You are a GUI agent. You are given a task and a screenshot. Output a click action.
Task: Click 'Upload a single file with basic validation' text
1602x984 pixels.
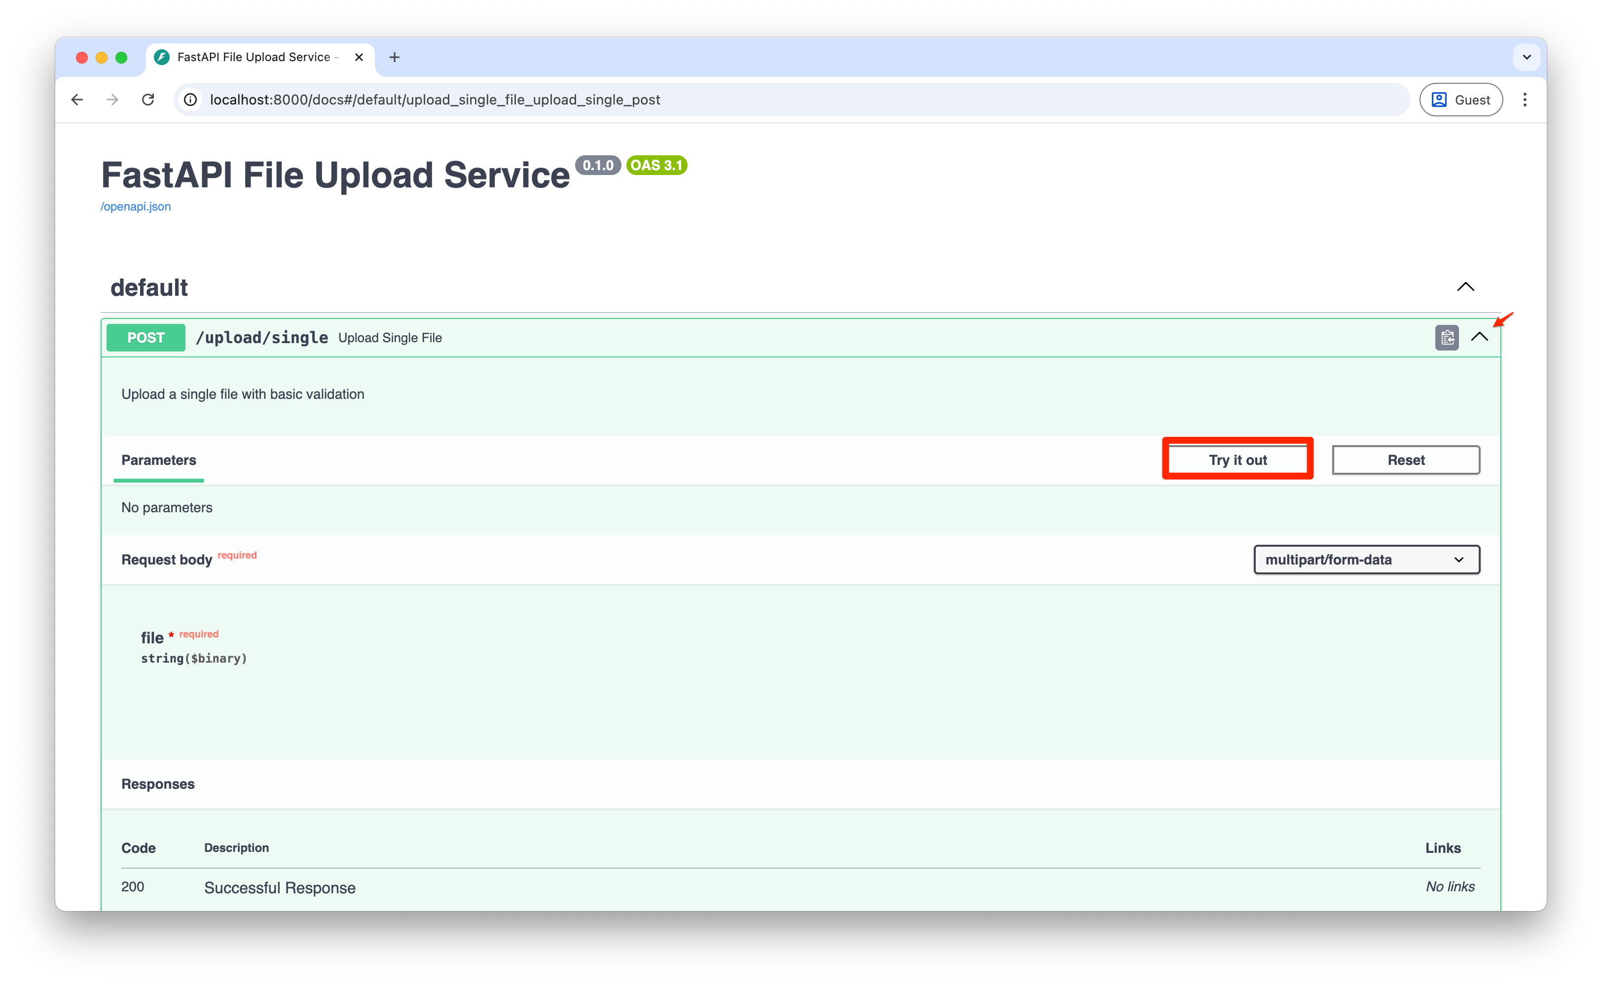243,394
